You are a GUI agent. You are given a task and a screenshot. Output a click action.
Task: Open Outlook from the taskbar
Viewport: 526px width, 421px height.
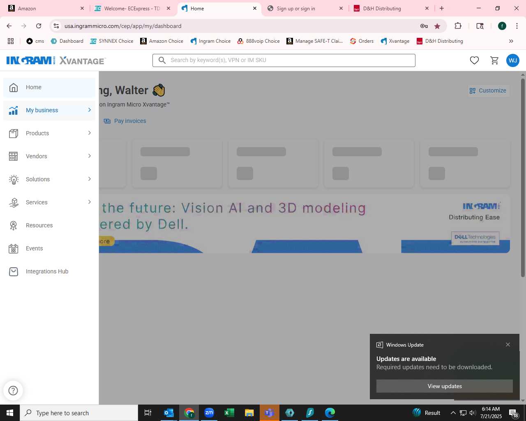click(169, 413)
